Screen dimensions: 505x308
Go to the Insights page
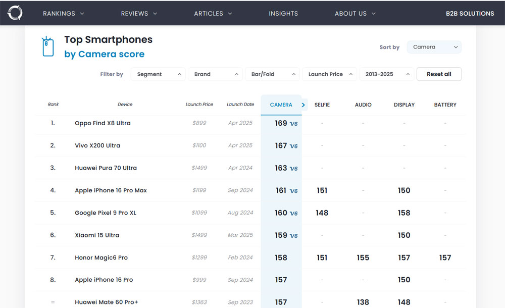(x=283, y=14)
